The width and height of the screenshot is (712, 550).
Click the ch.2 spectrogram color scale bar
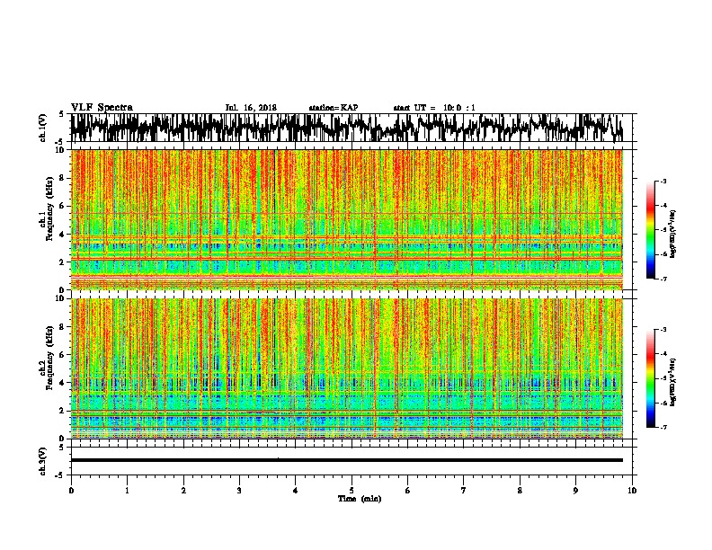coord(651,378)
